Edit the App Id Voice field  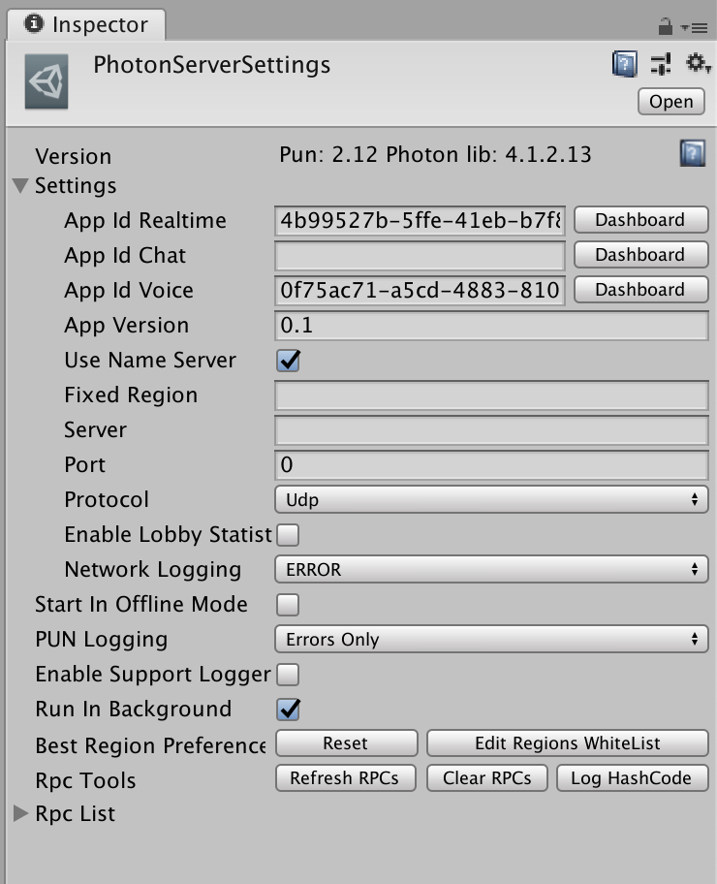pyautogui.click(x=420, y=291)
